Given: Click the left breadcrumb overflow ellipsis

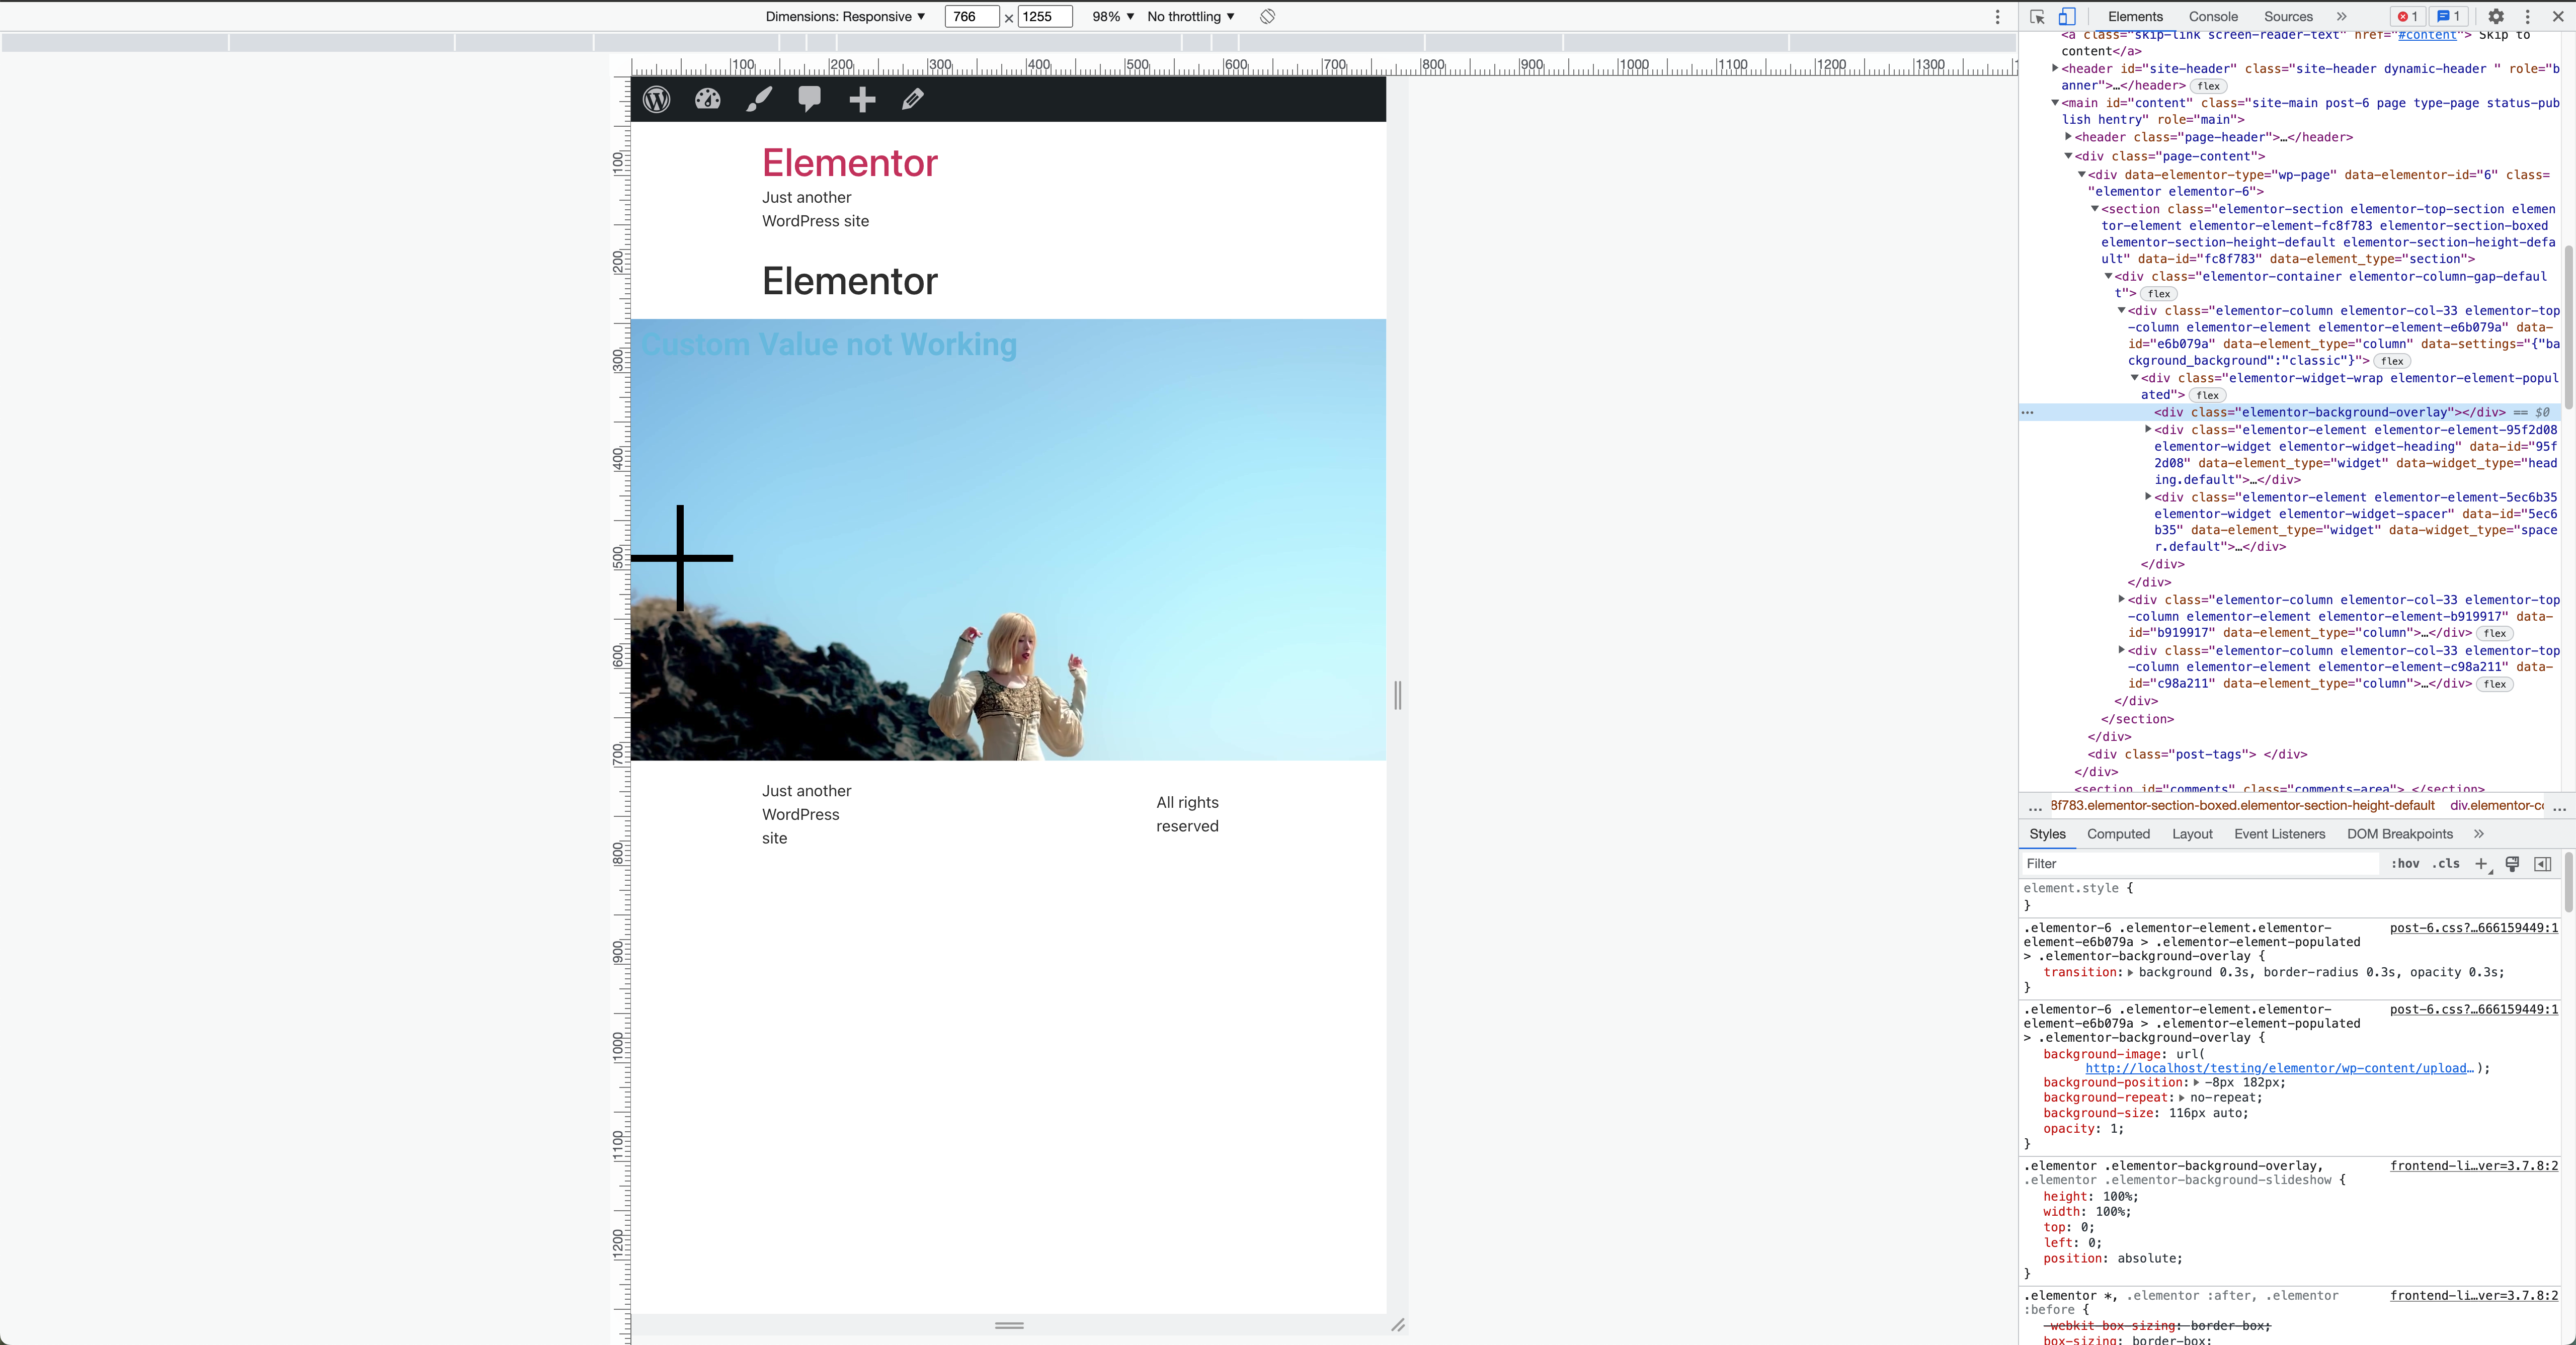Looking at the screenshot, I should (2035, 807).
